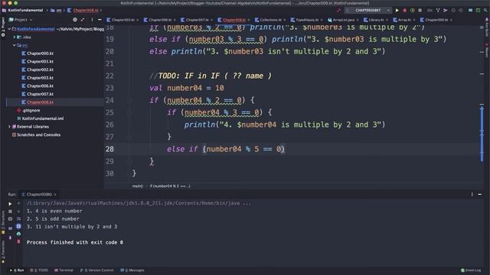Collapse the KotlinFundamental root folder
Viewport: 490px width, 275px height.
[x=9, y=29]
